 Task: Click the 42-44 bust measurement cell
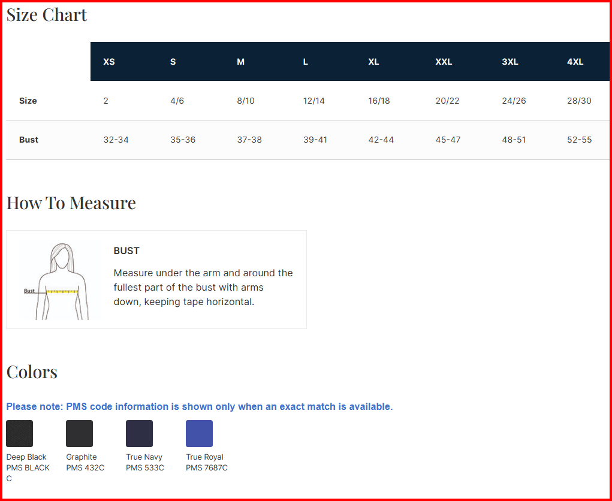click(x=381, y=140)
